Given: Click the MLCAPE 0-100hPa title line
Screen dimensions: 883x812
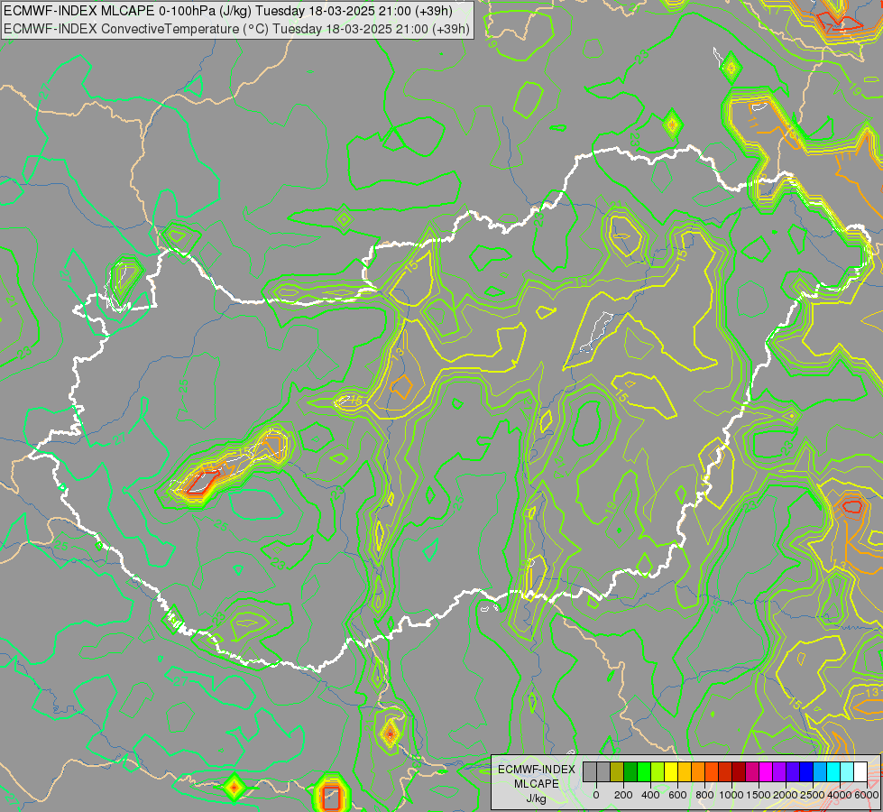Looking at the screenshot, I should coord(228,11).
